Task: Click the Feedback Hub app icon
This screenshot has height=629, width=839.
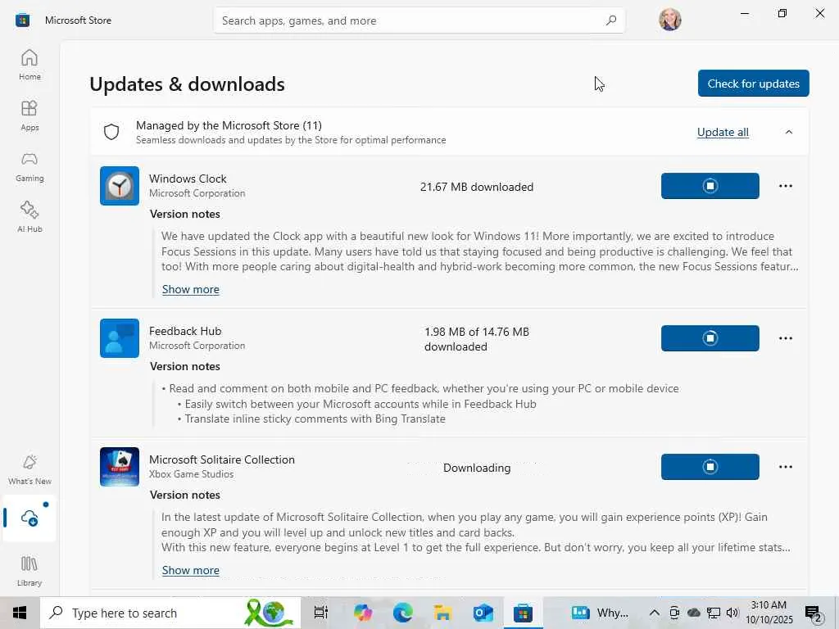Action: (120, 338)
